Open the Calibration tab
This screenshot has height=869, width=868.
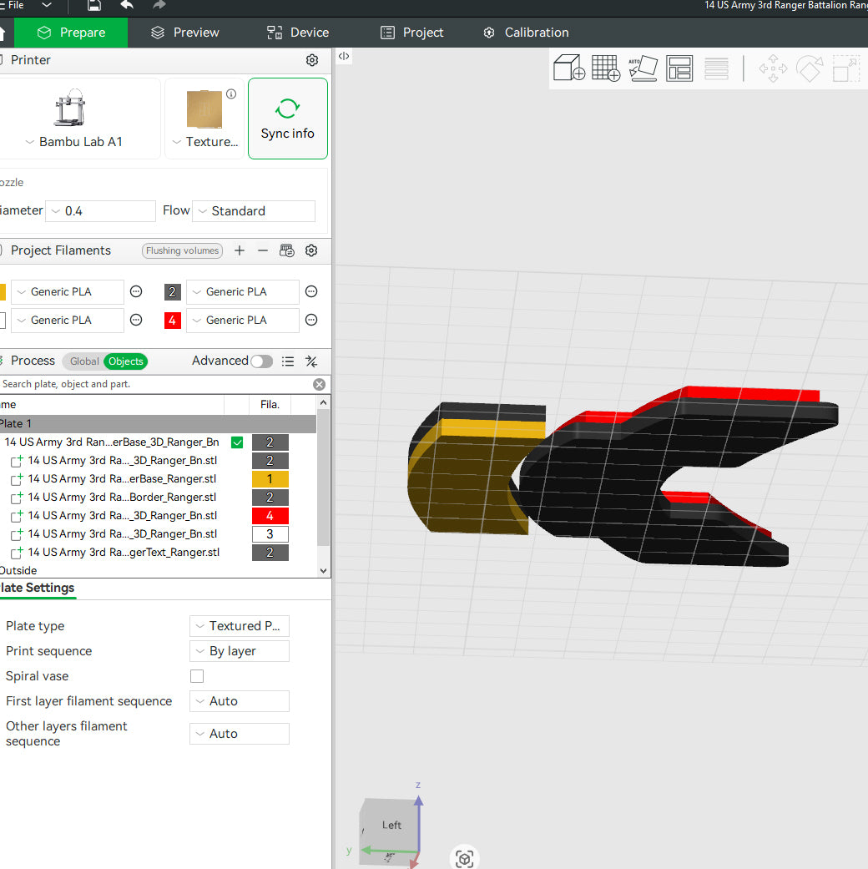pyautogui.click(x=526, y=33)
